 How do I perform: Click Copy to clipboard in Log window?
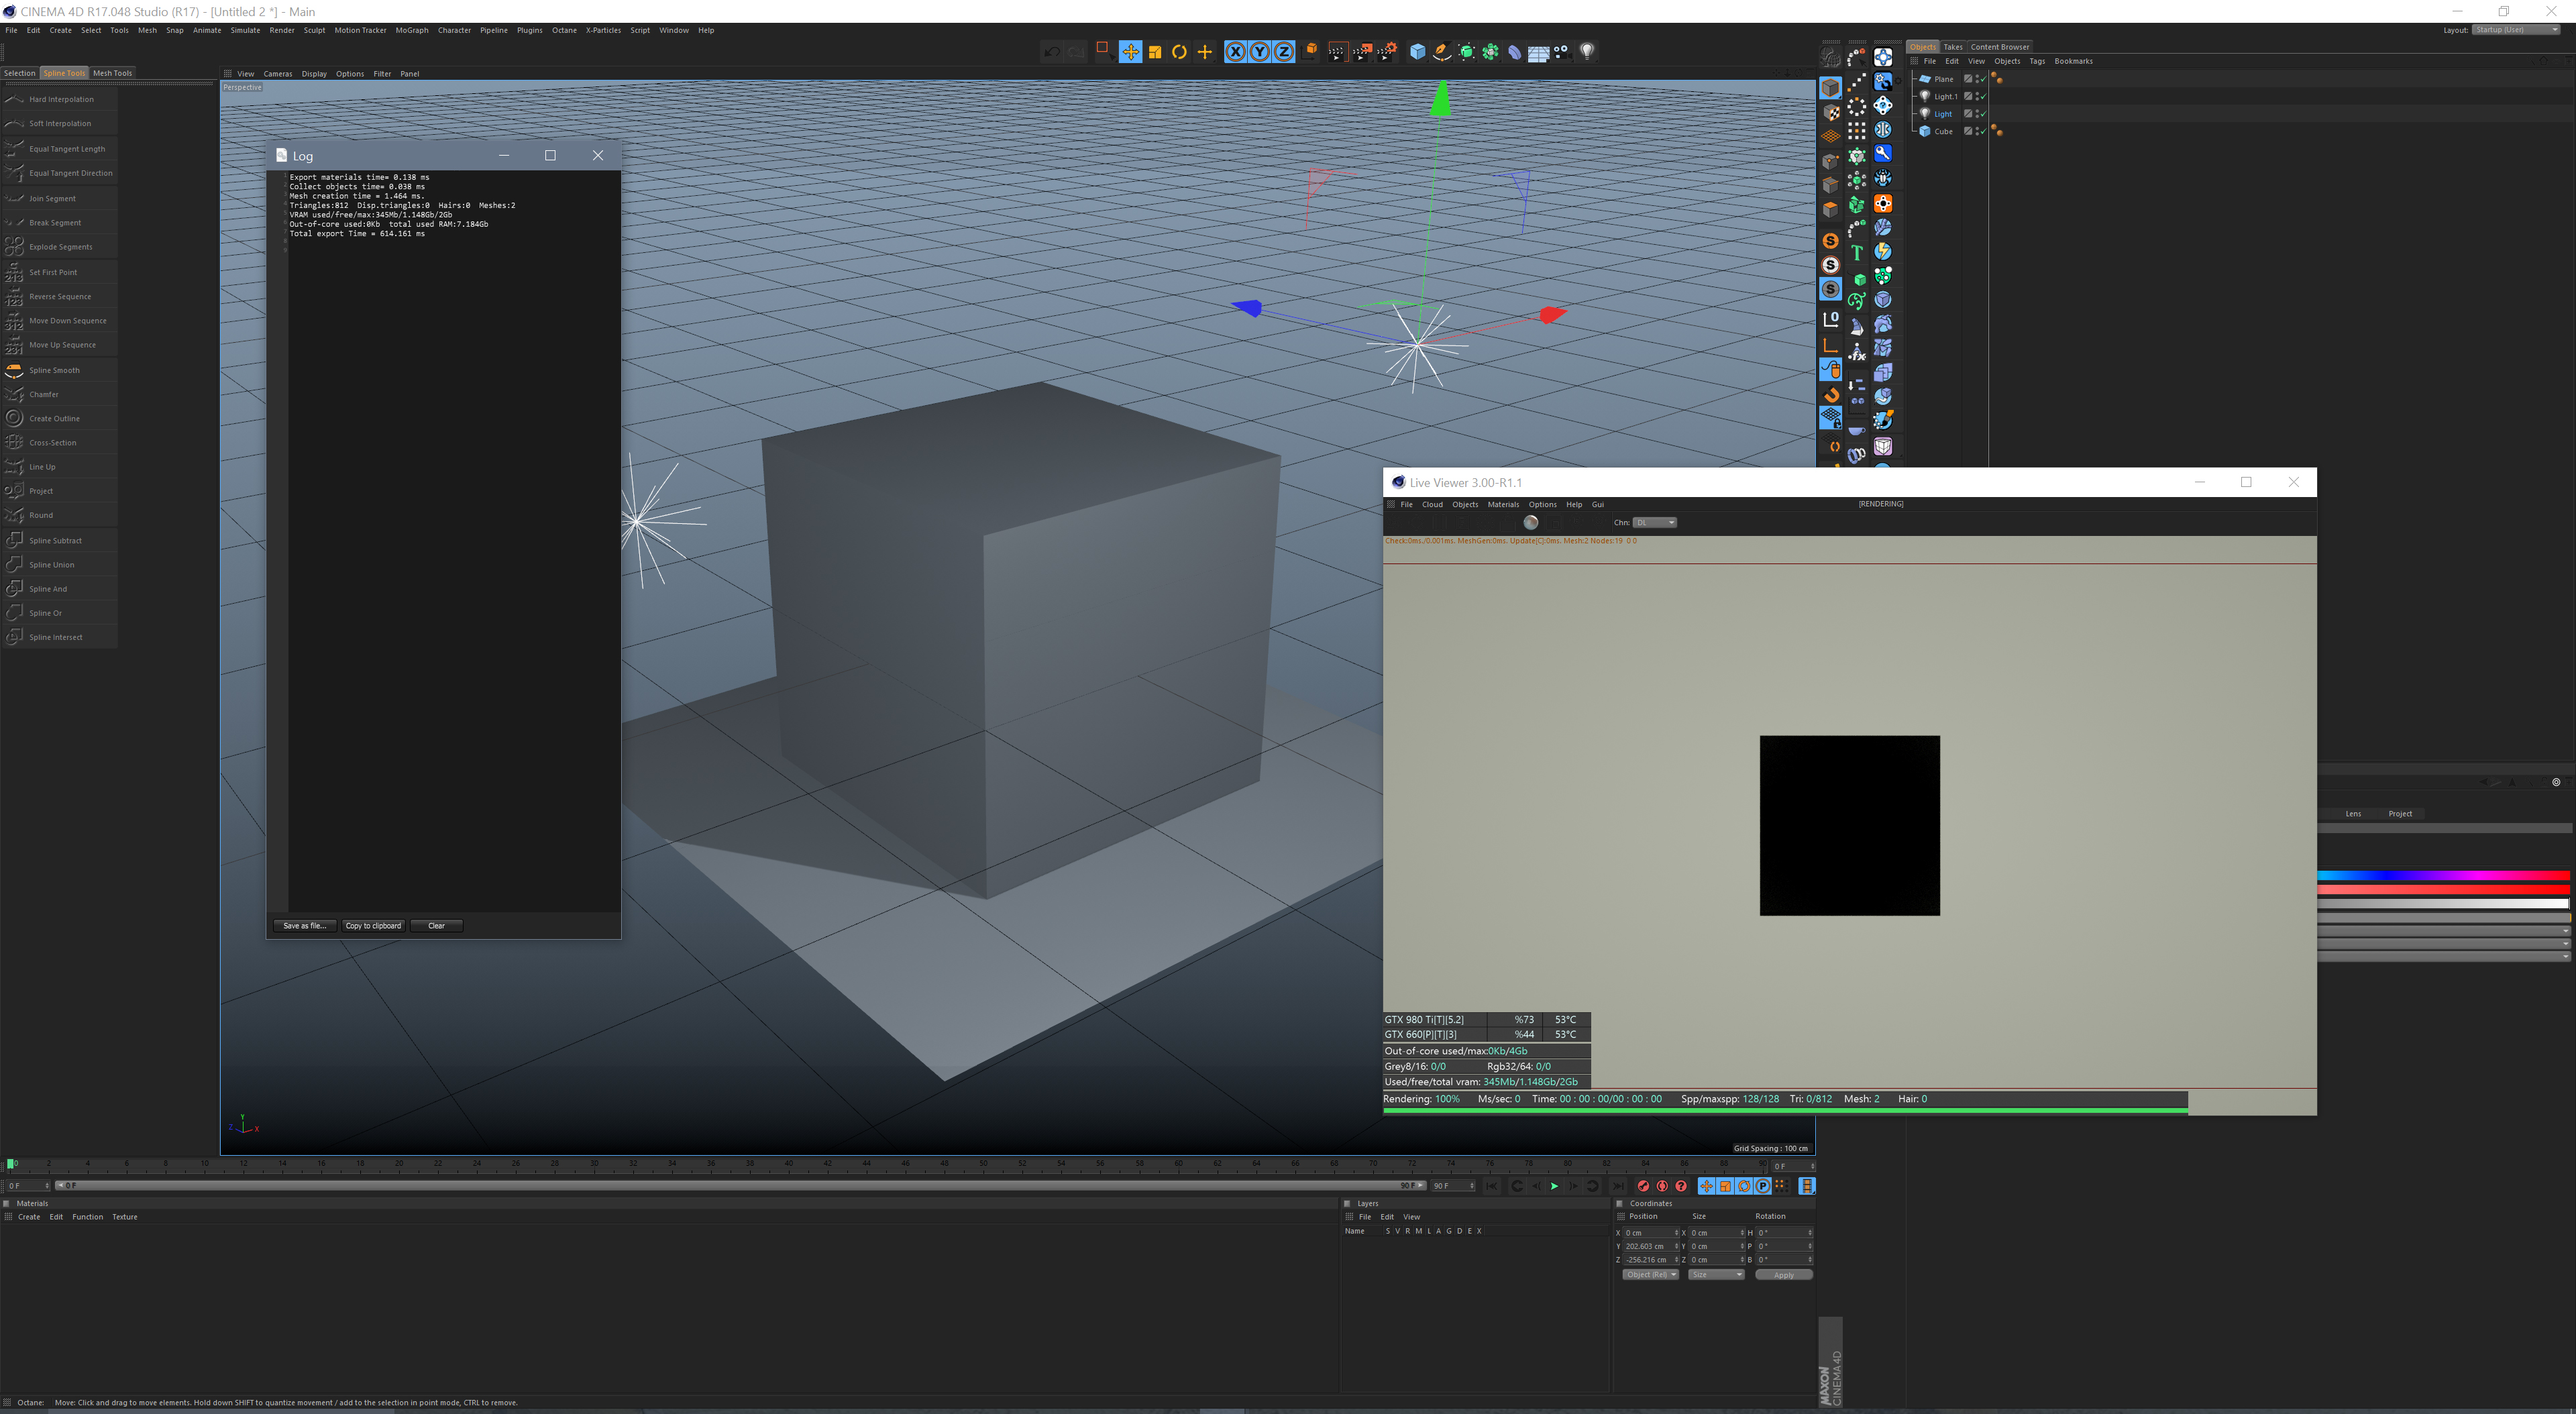pyautogui.click(x=373, y=925)
